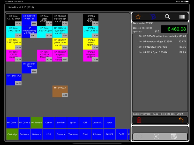Tap the Wi-Fi icon in status bar
Screen dimensions: 194x145
click(x=177, y=2)
